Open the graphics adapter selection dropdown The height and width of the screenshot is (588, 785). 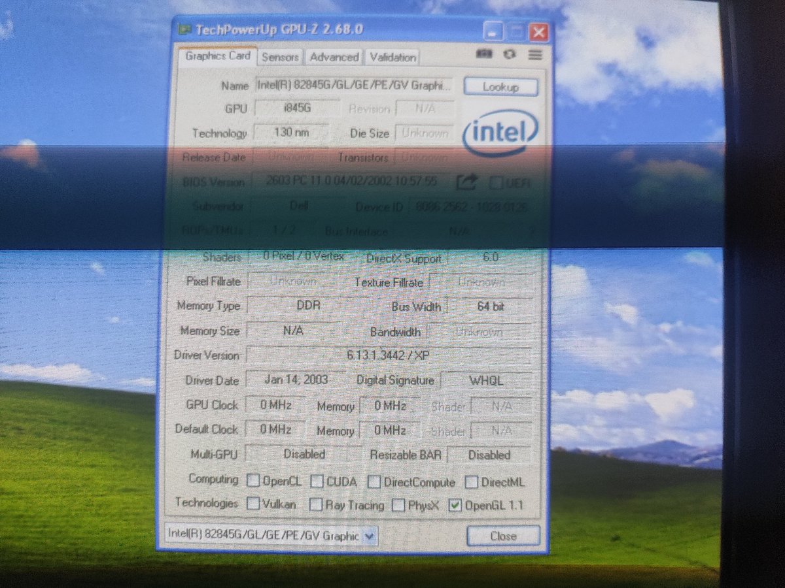tap(370, 536)
